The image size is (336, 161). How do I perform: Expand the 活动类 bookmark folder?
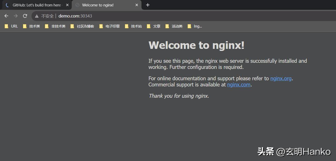pos(174,26)
